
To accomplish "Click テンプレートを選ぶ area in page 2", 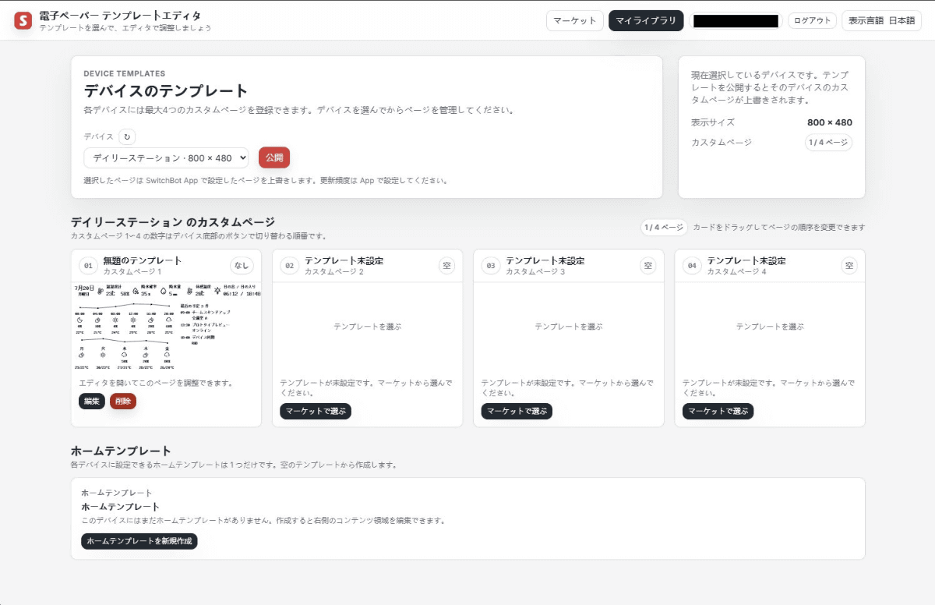I will coord(367,327).
